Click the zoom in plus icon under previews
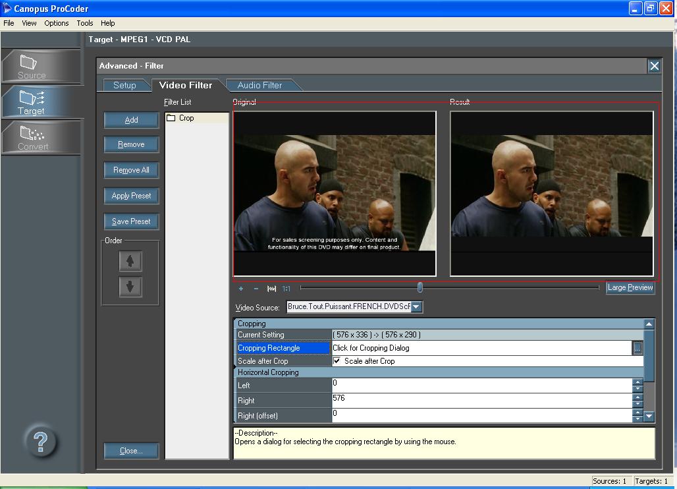Viewport: 677px width, 489px height. pos(241,289)
